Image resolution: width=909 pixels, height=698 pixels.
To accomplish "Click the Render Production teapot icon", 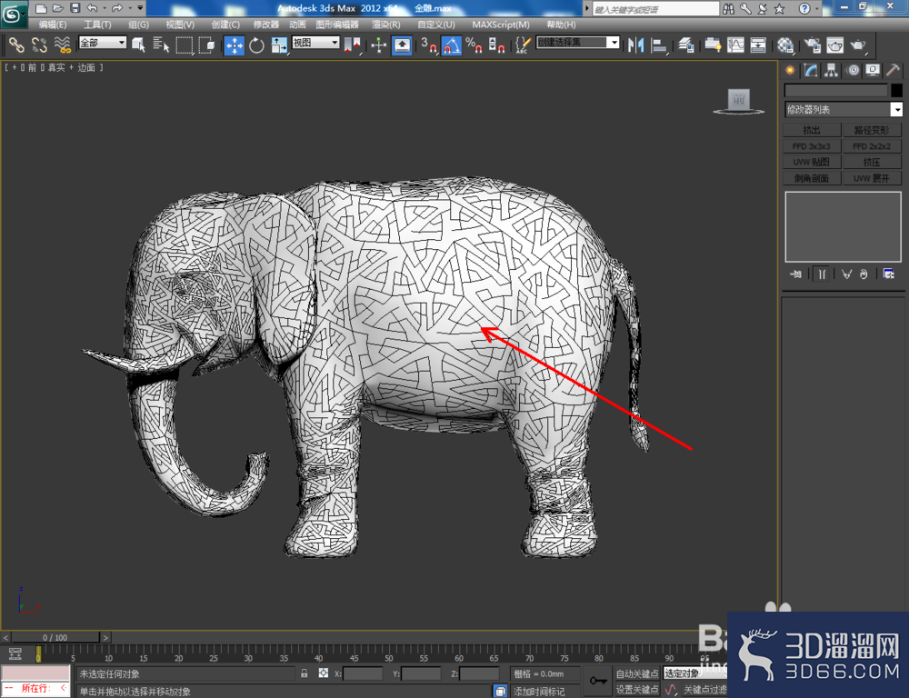I will 858,45.
